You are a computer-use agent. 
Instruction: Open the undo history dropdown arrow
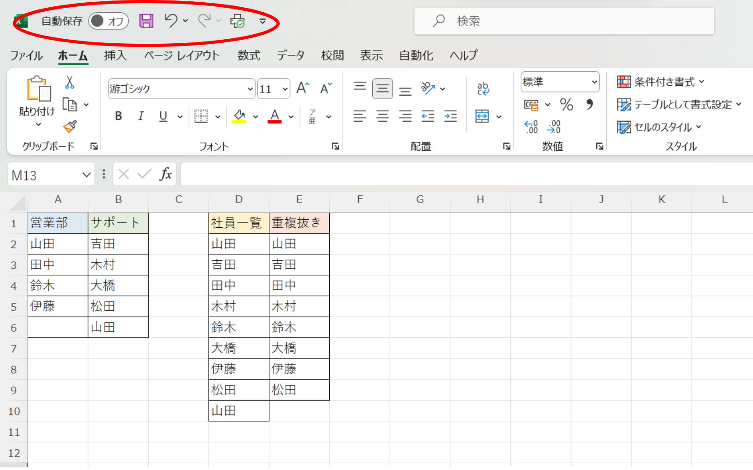coord(185,21)
